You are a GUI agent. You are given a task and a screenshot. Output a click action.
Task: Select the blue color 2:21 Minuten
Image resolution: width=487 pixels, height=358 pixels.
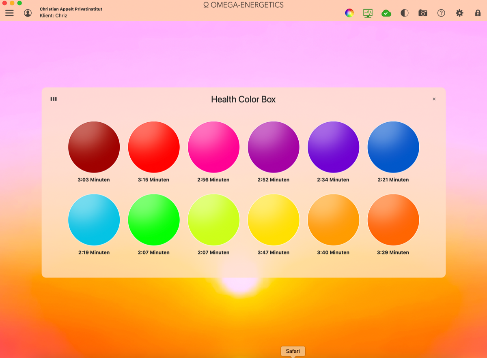(393, 147)
